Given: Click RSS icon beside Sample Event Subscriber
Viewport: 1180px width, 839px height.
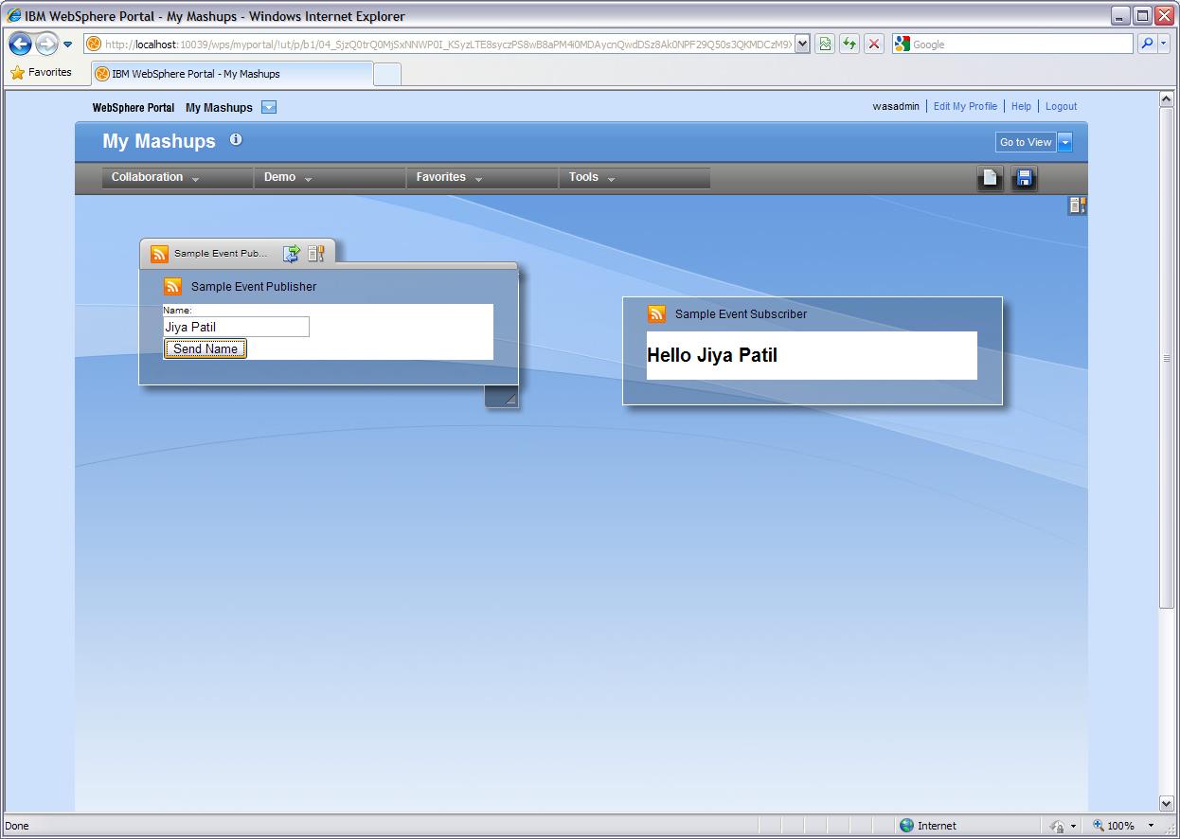Looking at the screenshot, I should tap(656, 314).
